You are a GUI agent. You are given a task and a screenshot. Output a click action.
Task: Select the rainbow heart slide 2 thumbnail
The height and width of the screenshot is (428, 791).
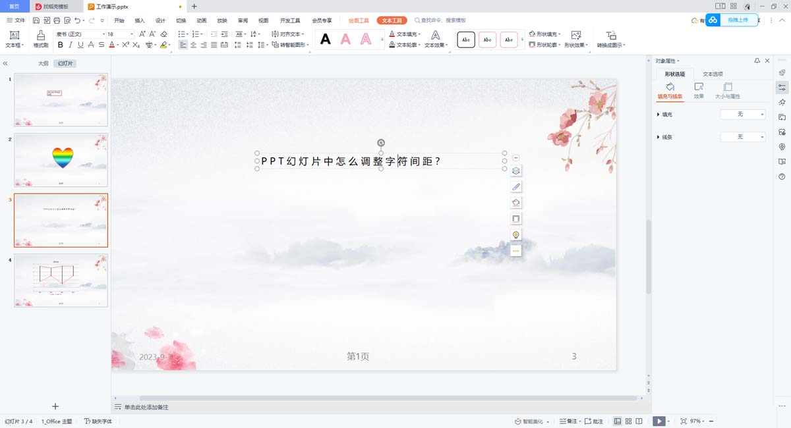(61, 160)
